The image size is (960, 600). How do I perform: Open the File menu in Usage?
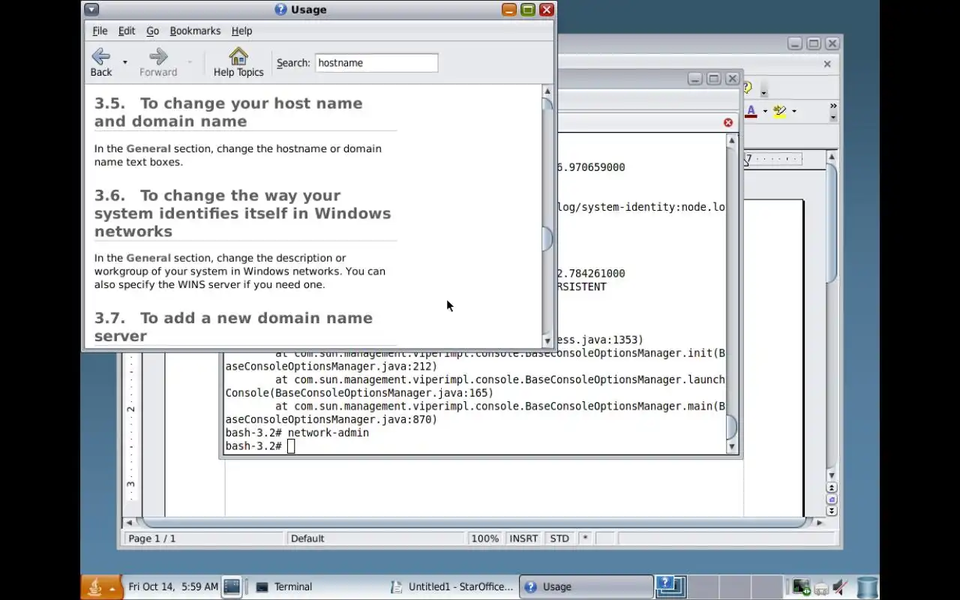(100, 31)
